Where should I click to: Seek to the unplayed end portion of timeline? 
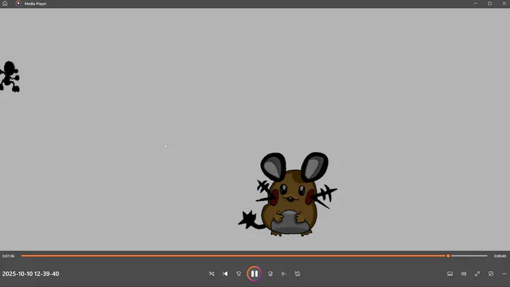(469, 256)
